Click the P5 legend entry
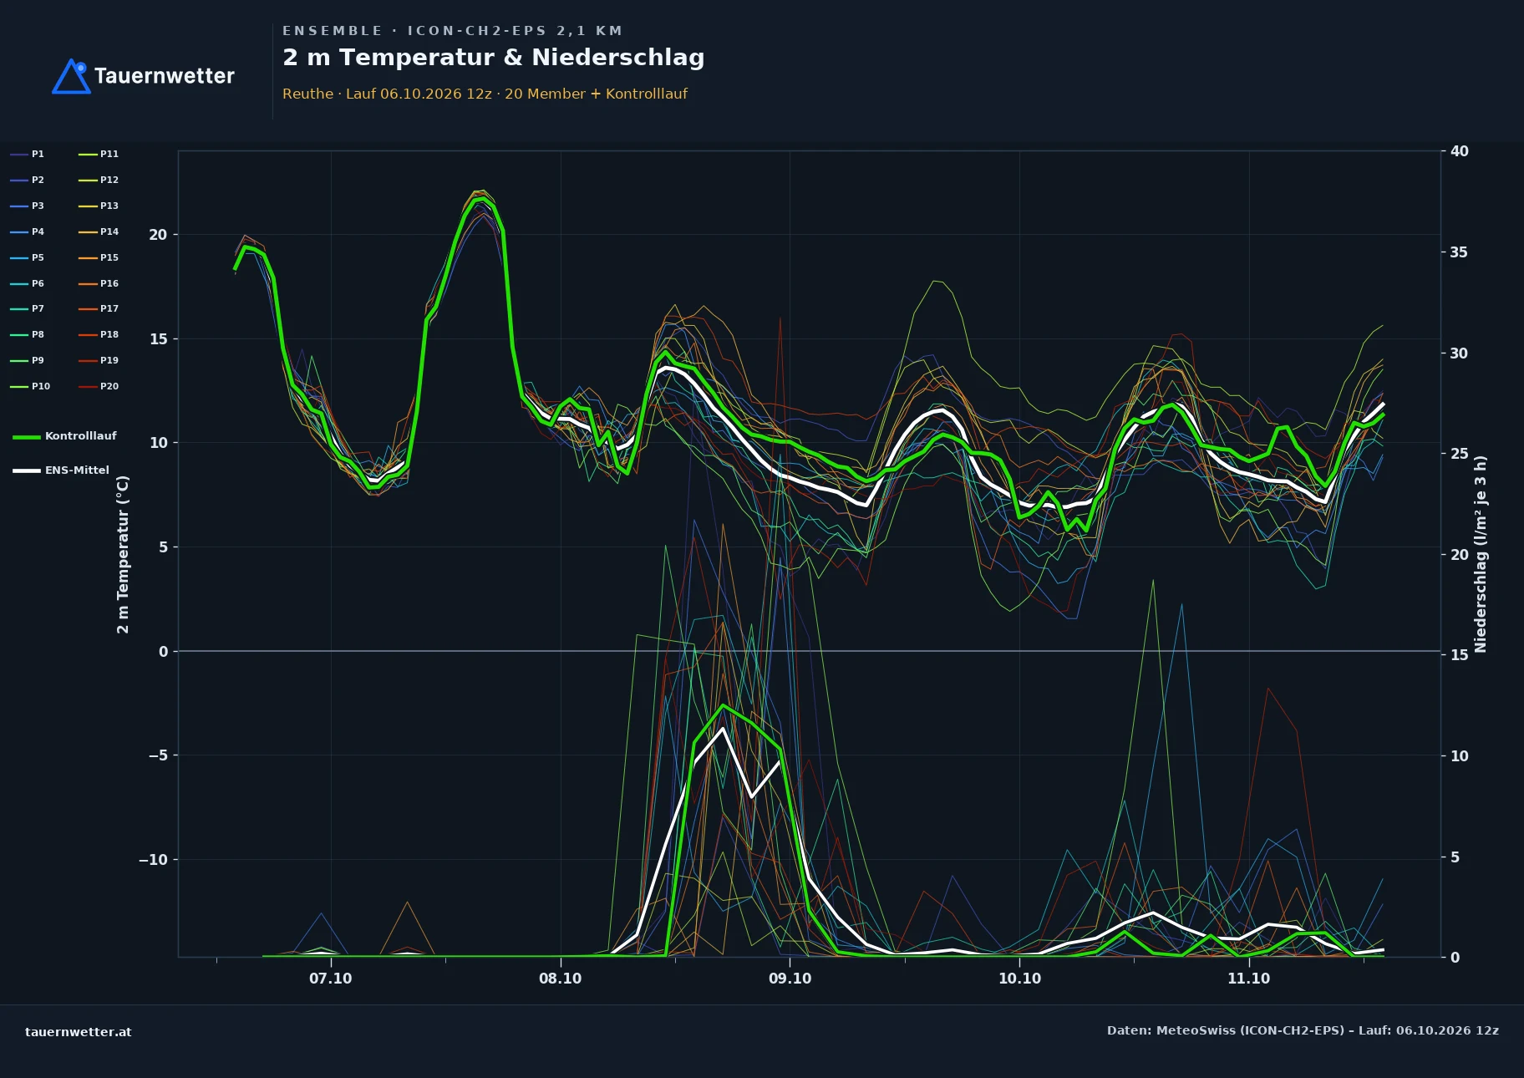This screenshot has width=1524, height=1078. click(28, 257)
